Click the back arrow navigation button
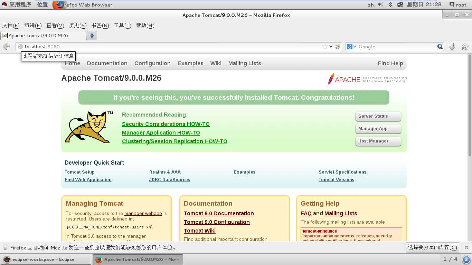Image resolution: width=472 pixels, height=265 pixels. [6, 47]
